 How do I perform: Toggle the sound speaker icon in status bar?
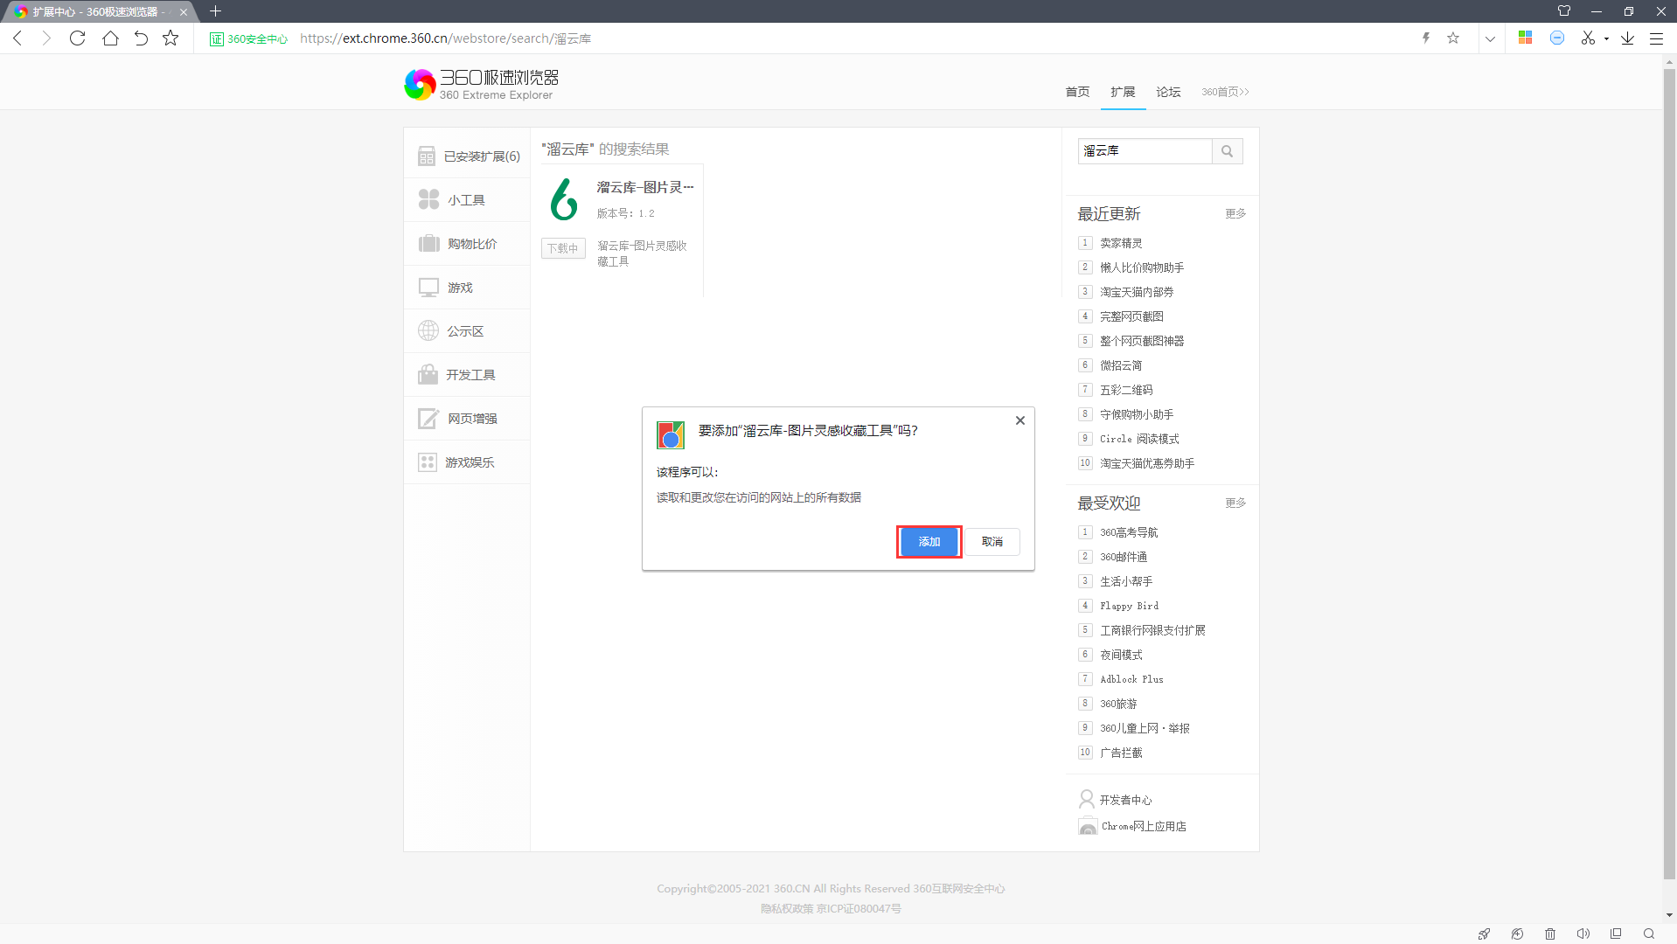click(1583, 934)
